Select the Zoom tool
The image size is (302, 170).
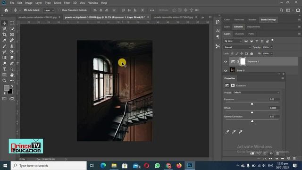point(4,81)
